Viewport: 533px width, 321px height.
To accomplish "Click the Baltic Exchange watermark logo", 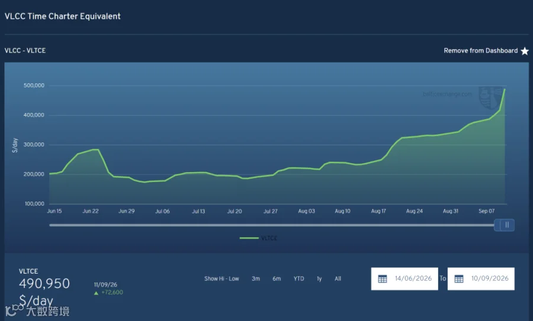I will [490, 98].
